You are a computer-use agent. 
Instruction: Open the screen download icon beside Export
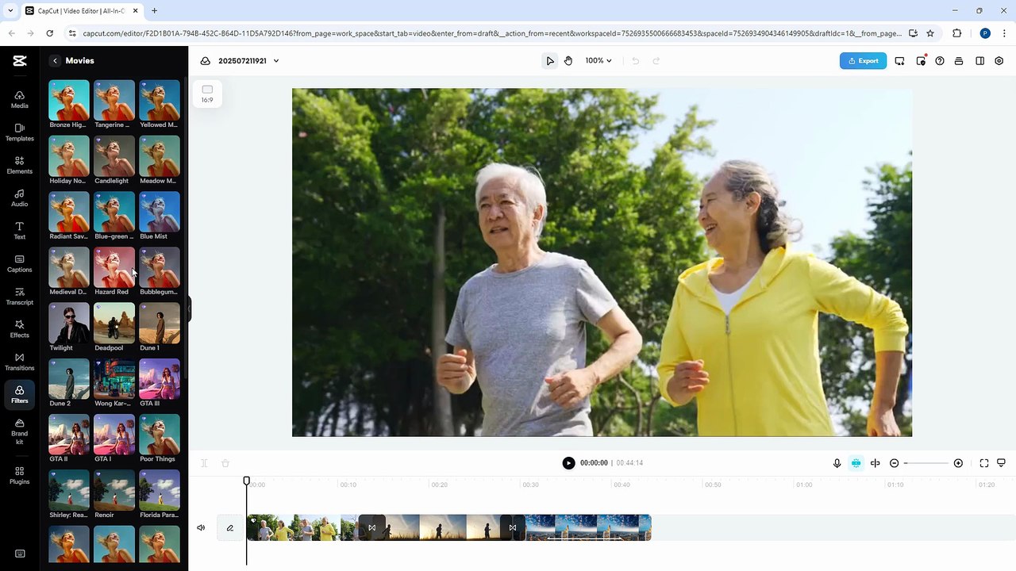coord(899,61)
